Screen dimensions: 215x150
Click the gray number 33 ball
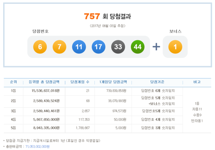(x=118, y=47)
